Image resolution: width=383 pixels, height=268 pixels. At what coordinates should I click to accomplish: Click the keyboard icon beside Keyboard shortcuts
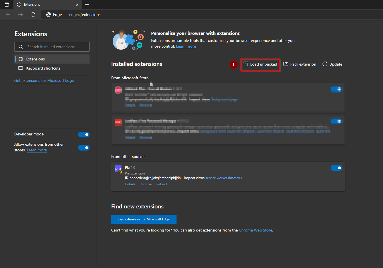pyautogui.click(x=21, y=68)
